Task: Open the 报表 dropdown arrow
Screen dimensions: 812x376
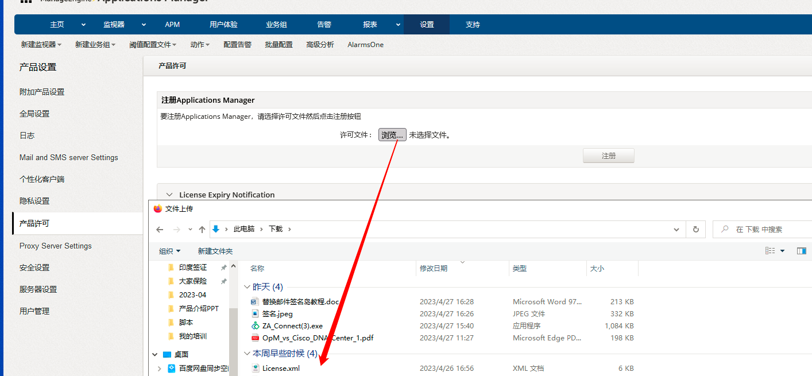Action: [398, 25]
